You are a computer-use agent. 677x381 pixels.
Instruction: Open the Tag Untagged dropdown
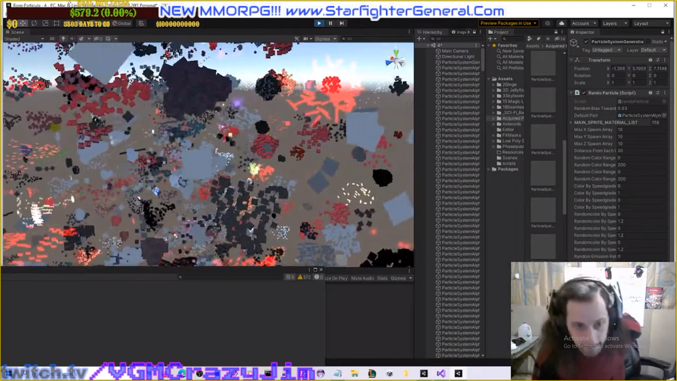[606, 50]
